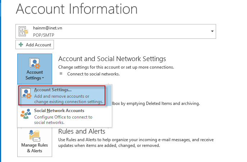Open Manage Rules & Alerts via its label

tap(35, 148)
